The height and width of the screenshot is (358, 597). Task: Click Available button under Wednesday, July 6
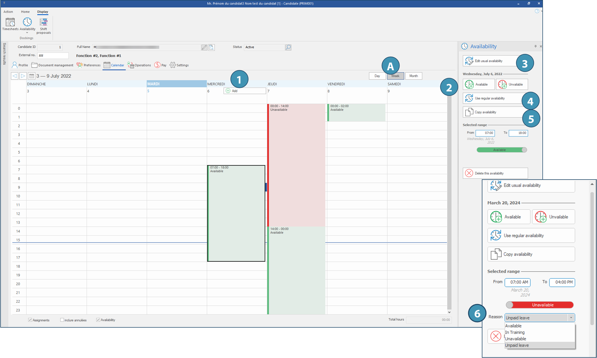479,84
